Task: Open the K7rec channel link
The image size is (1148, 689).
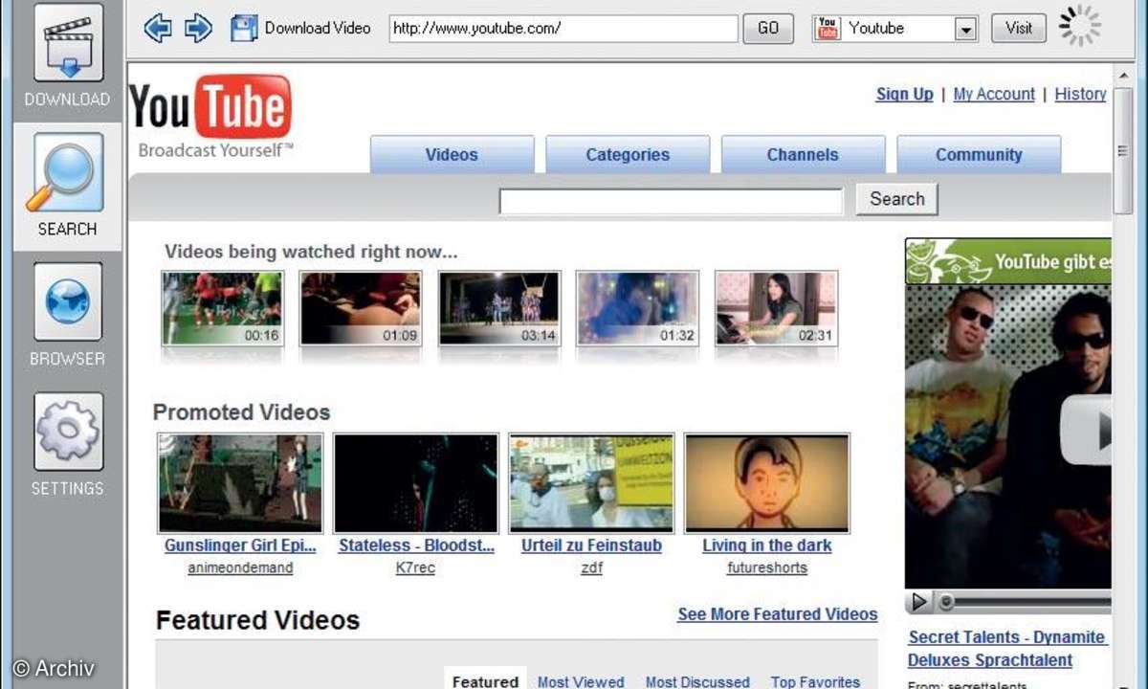Action: pos(415,567)
